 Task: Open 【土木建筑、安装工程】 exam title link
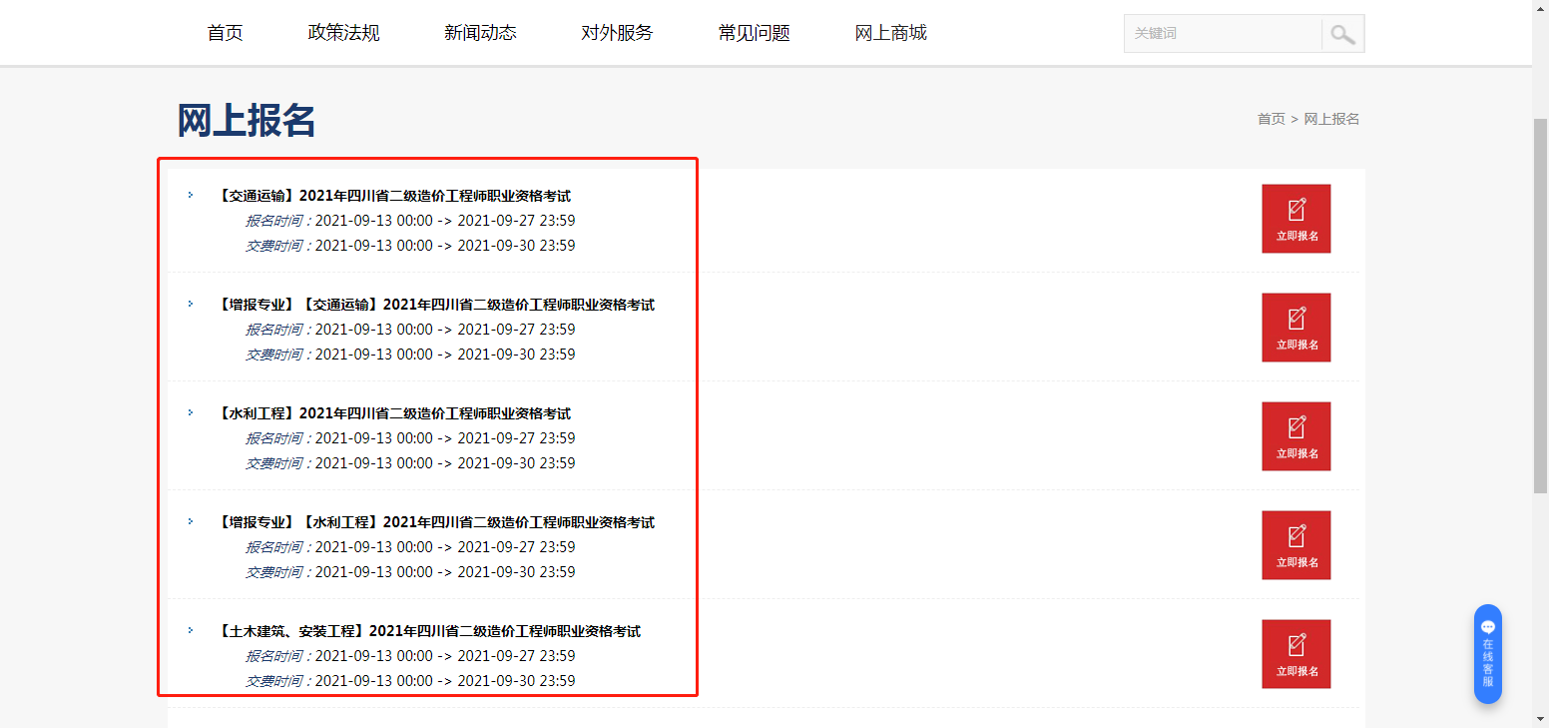[x=429, y=631]
